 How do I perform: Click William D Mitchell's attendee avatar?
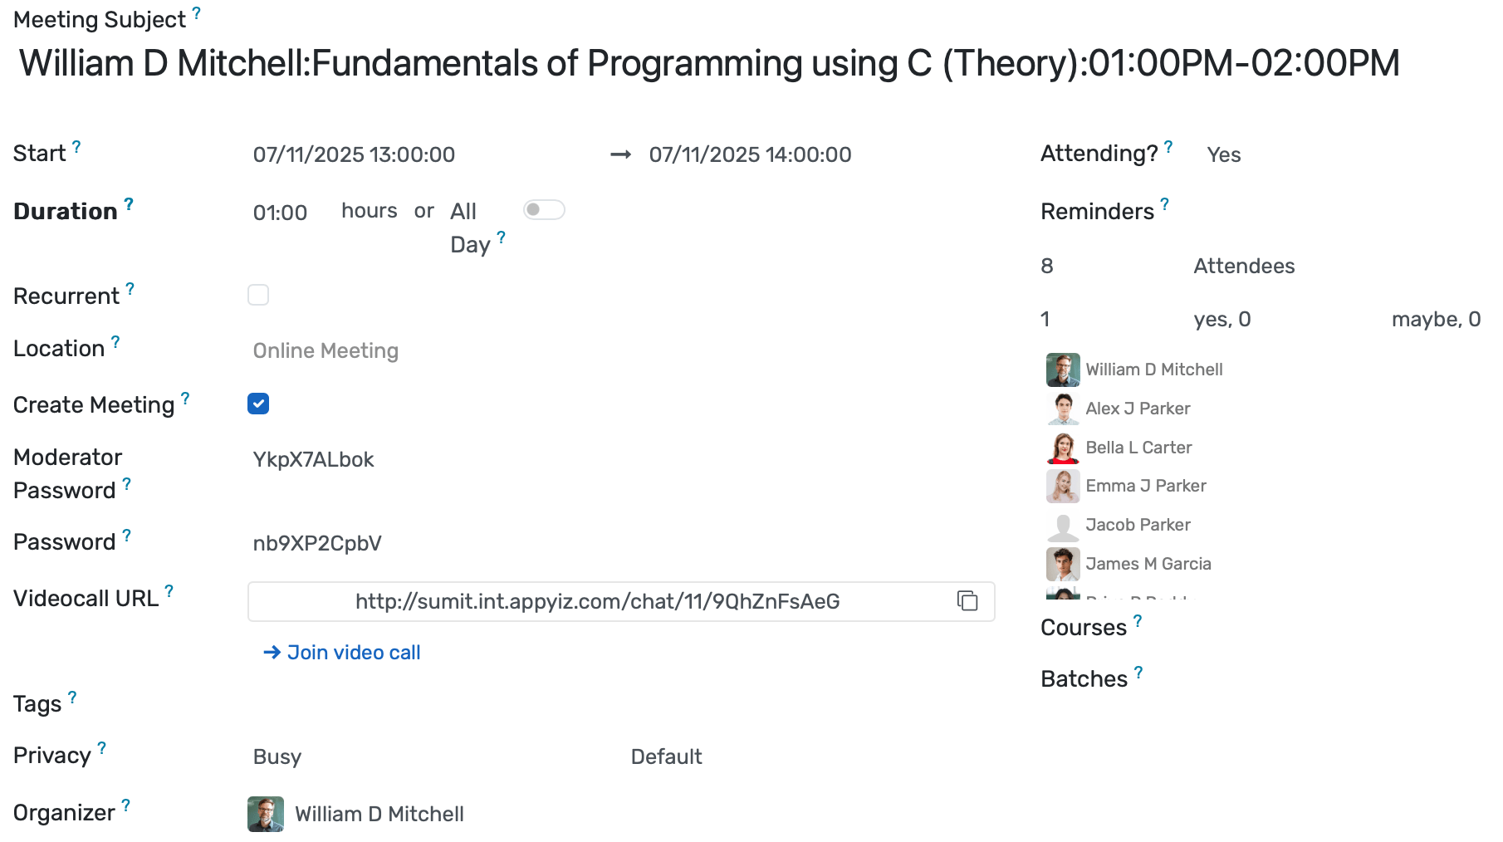1062,370
